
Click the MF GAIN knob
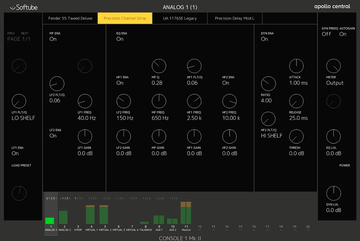pos(159,136)
